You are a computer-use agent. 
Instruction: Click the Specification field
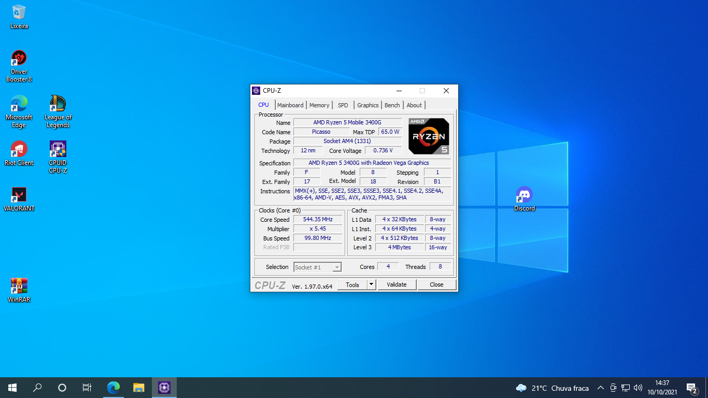[372, 163]
